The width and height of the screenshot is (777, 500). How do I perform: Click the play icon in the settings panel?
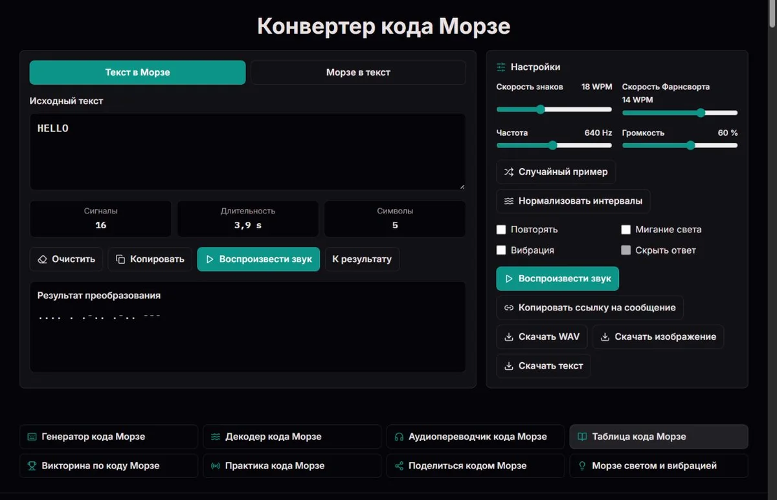509,279
